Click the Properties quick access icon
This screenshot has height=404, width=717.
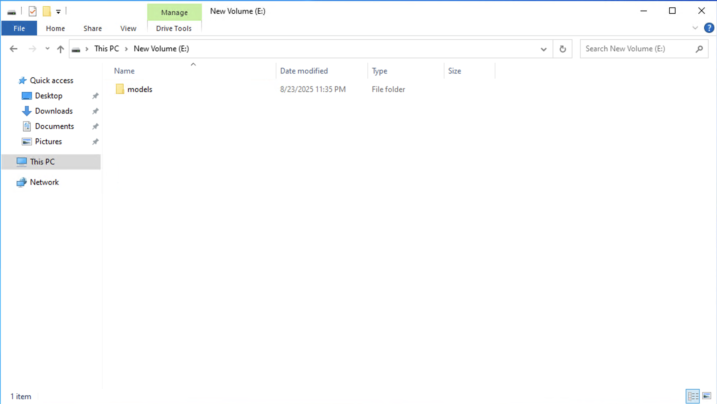(x=32, y=11)
